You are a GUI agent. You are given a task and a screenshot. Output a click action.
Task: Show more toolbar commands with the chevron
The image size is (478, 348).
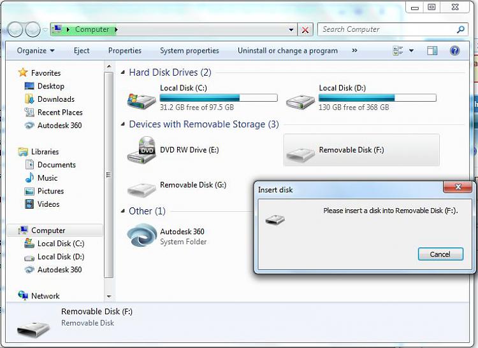pyautogui.click(x=354, y=50)
